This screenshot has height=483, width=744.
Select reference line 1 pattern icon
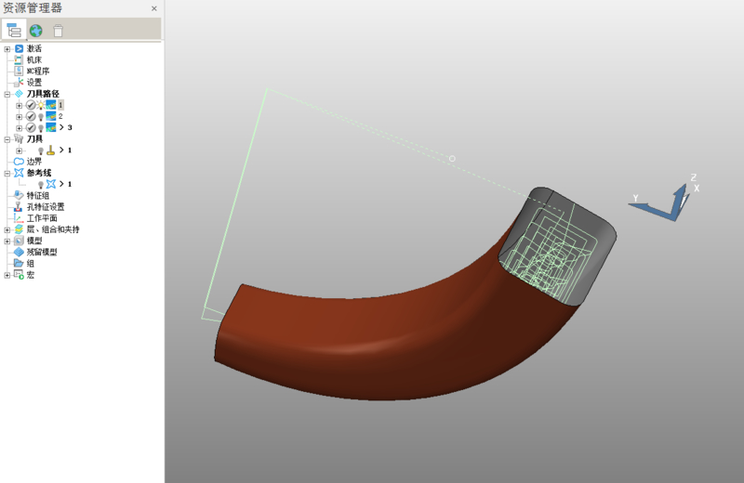coord(51,184)
